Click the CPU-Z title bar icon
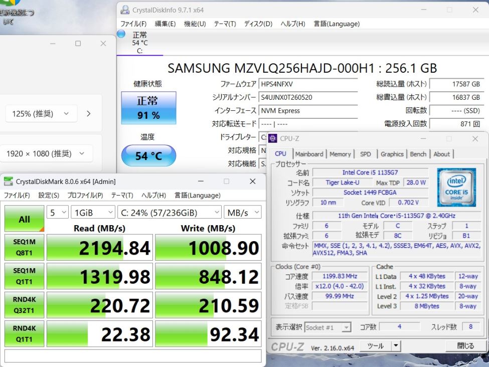This screenshot has height=367, width=489. [x=273, y=139]
